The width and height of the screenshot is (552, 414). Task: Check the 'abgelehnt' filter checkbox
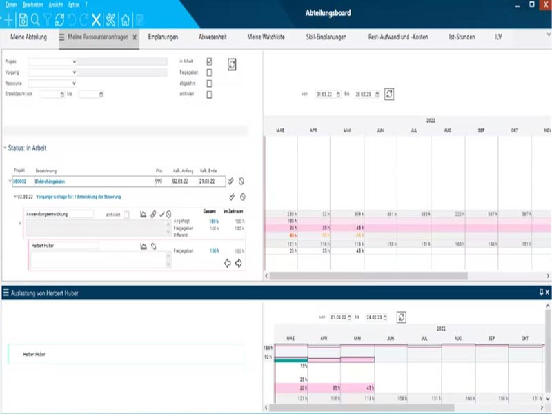pos(209,83)
